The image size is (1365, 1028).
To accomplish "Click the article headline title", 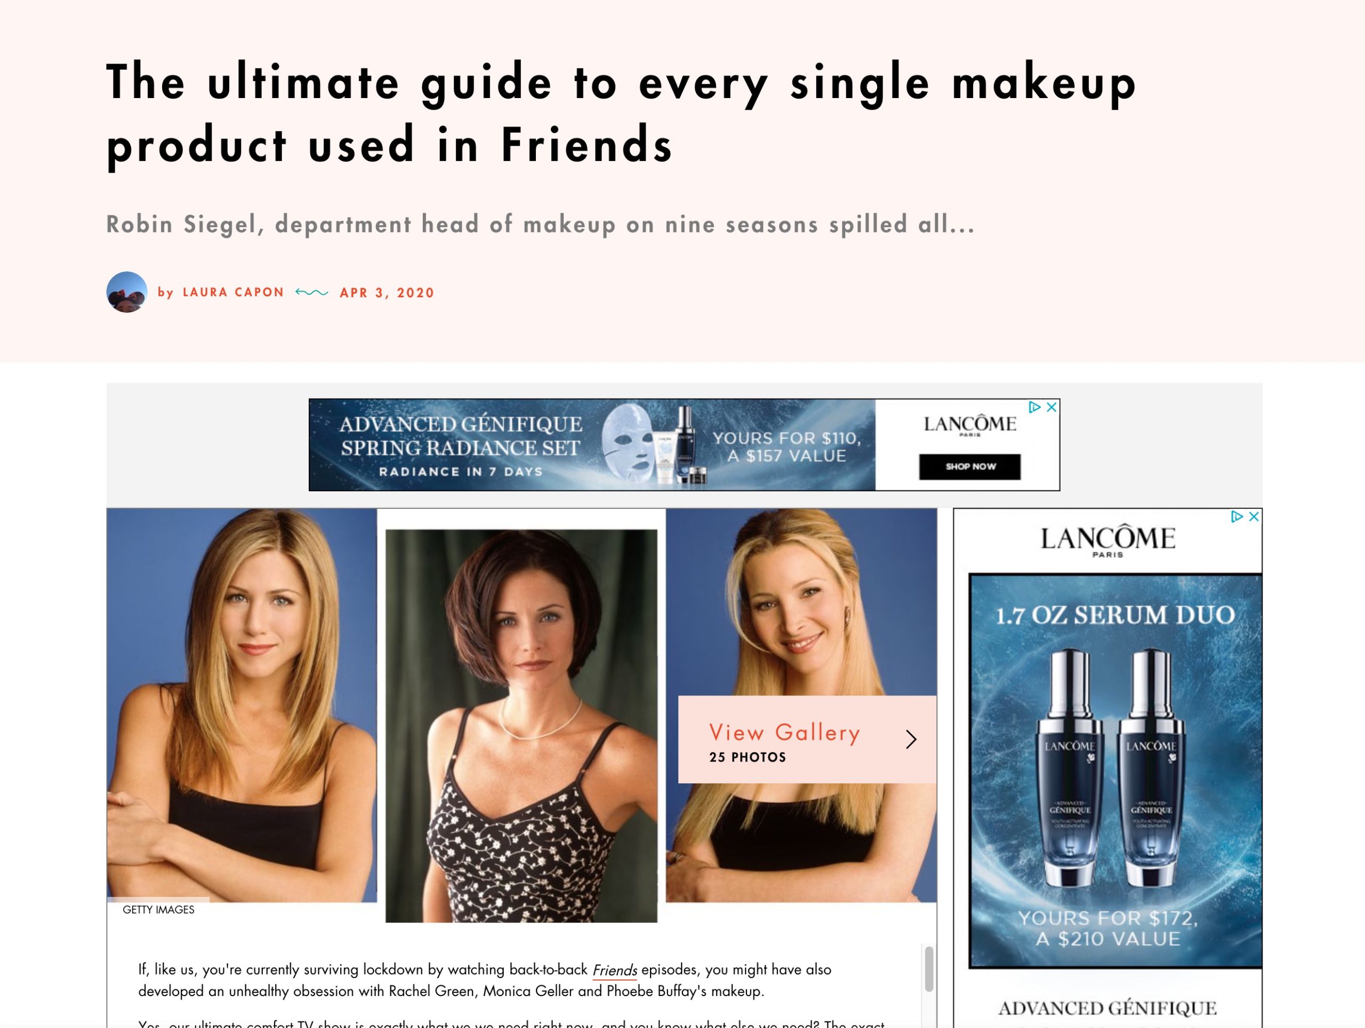I will [x=621, y=114].
